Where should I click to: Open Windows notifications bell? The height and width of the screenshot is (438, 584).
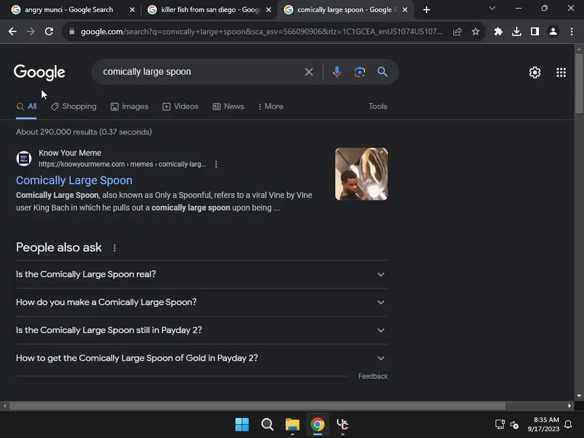tap(569, 424)
